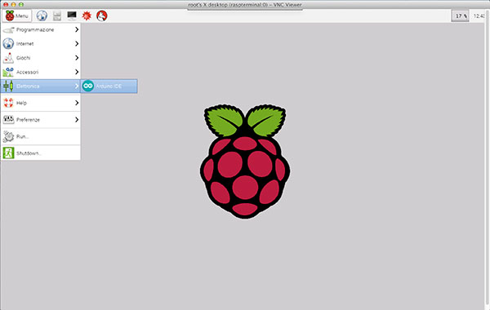Expand the Giochi submenu arrow
This screenshot has height=310, width=490.
click(77, 58)
